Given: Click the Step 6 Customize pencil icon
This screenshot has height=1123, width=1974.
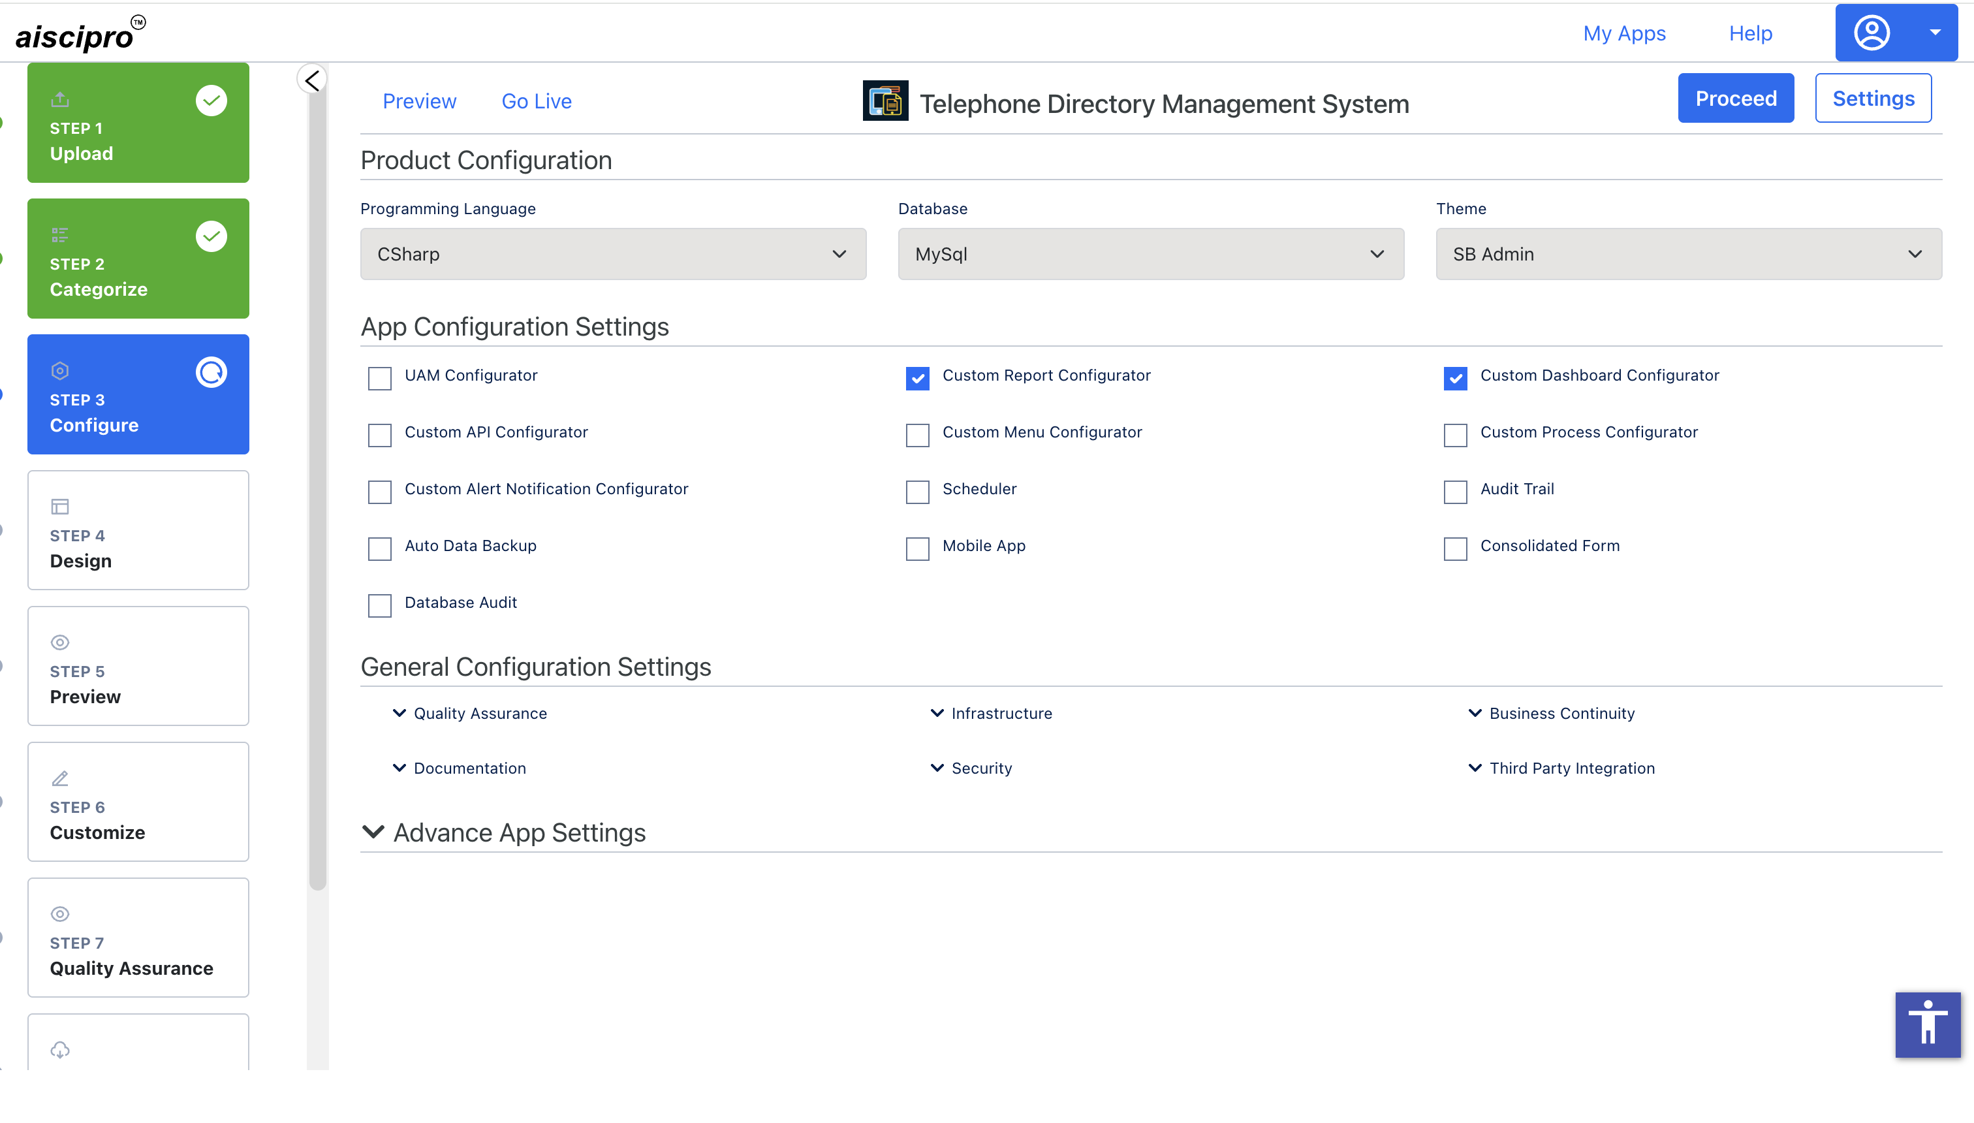Looking at the screenshot, I should (60, 778).
